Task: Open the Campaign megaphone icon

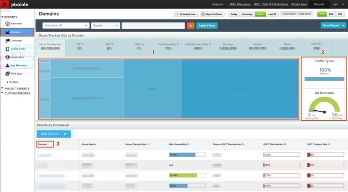Action: click(x=7, y=40)
